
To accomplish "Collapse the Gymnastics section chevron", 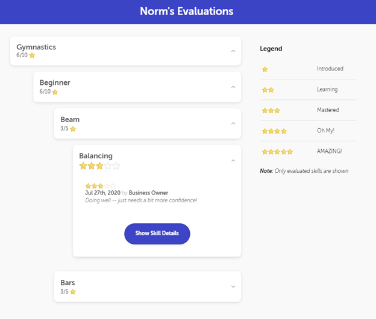I will pos(233,51).
